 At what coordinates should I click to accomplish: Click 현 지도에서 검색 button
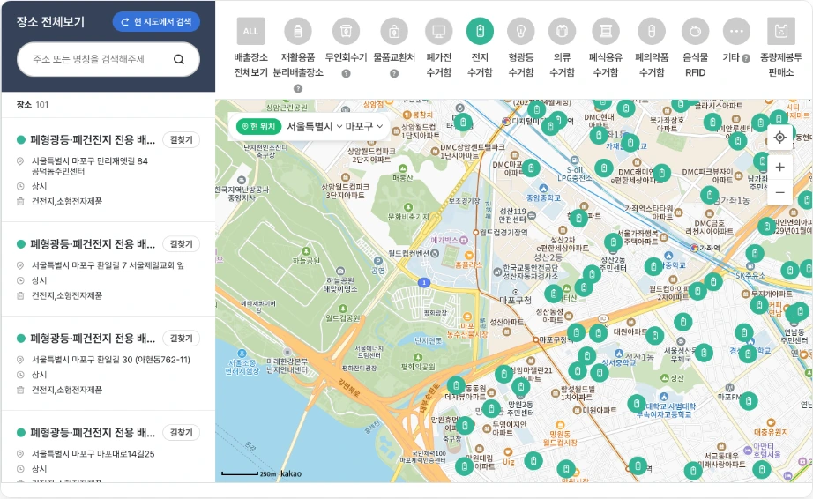(156, 22)
